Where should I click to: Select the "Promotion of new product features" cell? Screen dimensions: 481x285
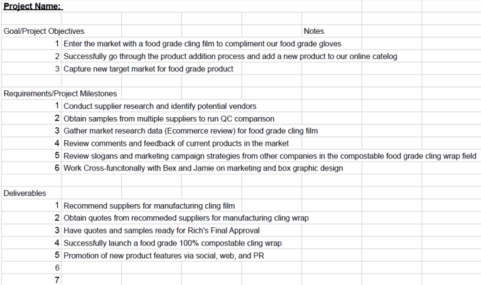point(163,256)
